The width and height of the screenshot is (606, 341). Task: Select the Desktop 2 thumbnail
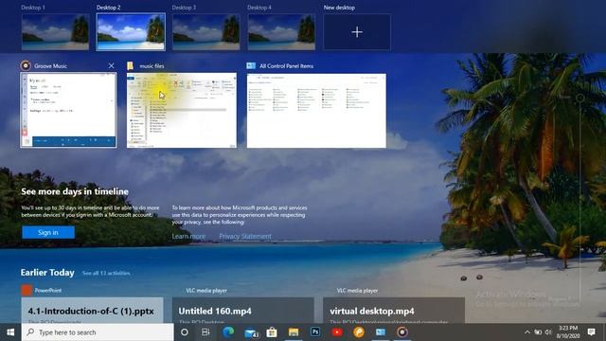click(131, 32)
